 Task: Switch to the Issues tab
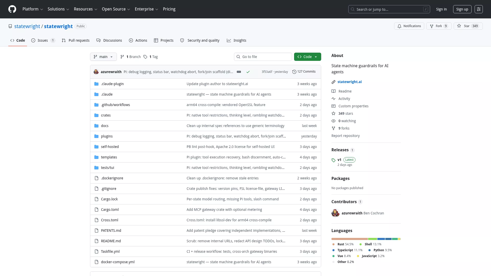[x=43, y=40]
